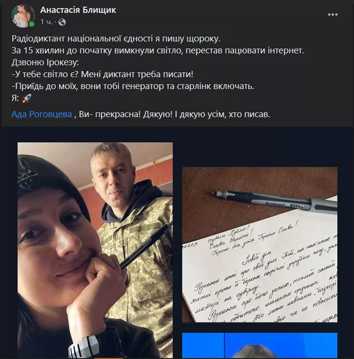Open the selfie photo with the soldier
354x359 pixels.
(95, 250)
